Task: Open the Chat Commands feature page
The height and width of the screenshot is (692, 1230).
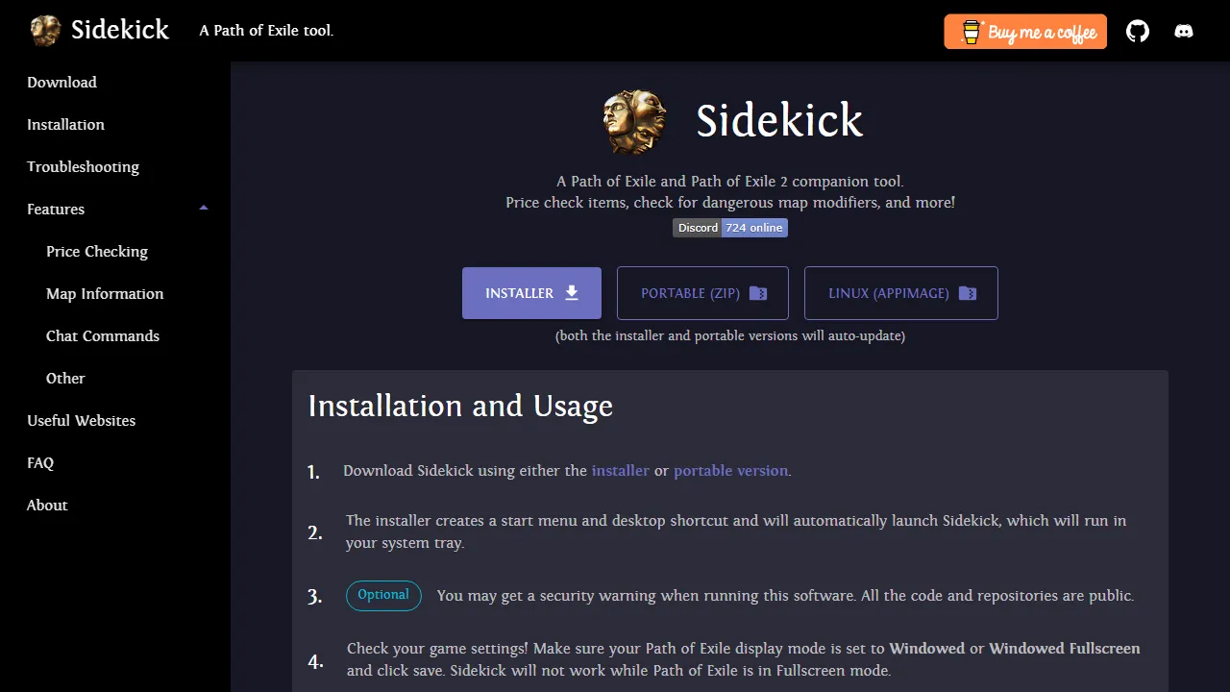Action: click(x=102, y=335)
